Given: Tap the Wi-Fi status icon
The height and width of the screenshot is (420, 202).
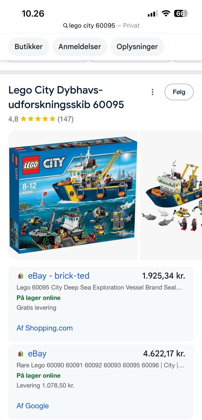Looking at the screenshot, I should [166, 13].
